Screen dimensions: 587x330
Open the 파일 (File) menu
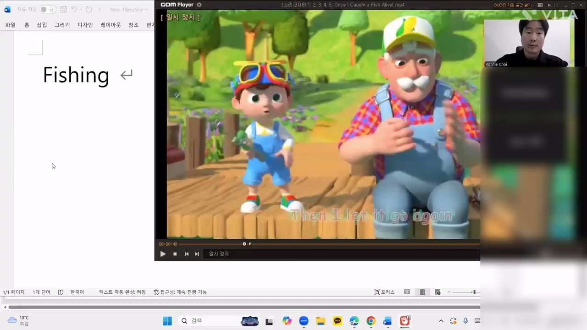tap(10, 25)
